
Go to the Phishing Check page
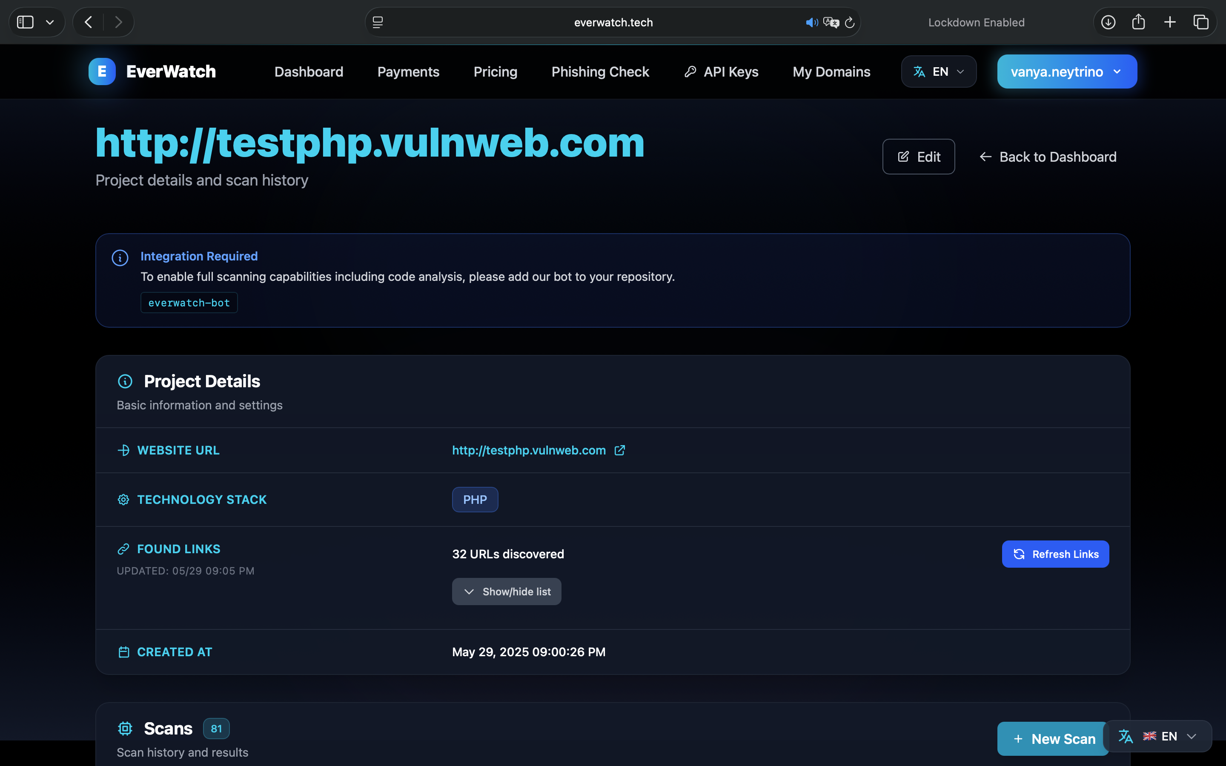pos(600,71)
